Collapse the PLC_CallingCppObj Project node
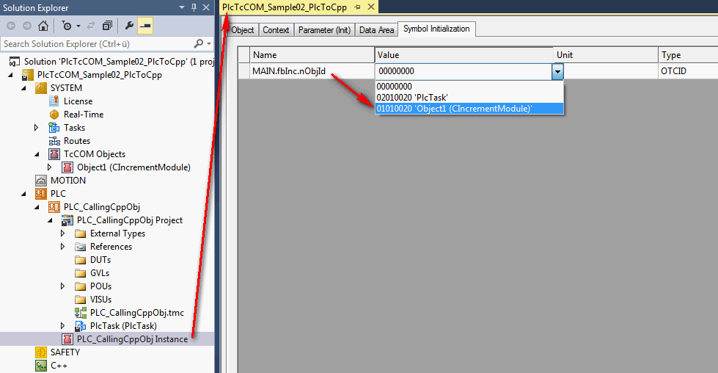 (x=51, y=221)
